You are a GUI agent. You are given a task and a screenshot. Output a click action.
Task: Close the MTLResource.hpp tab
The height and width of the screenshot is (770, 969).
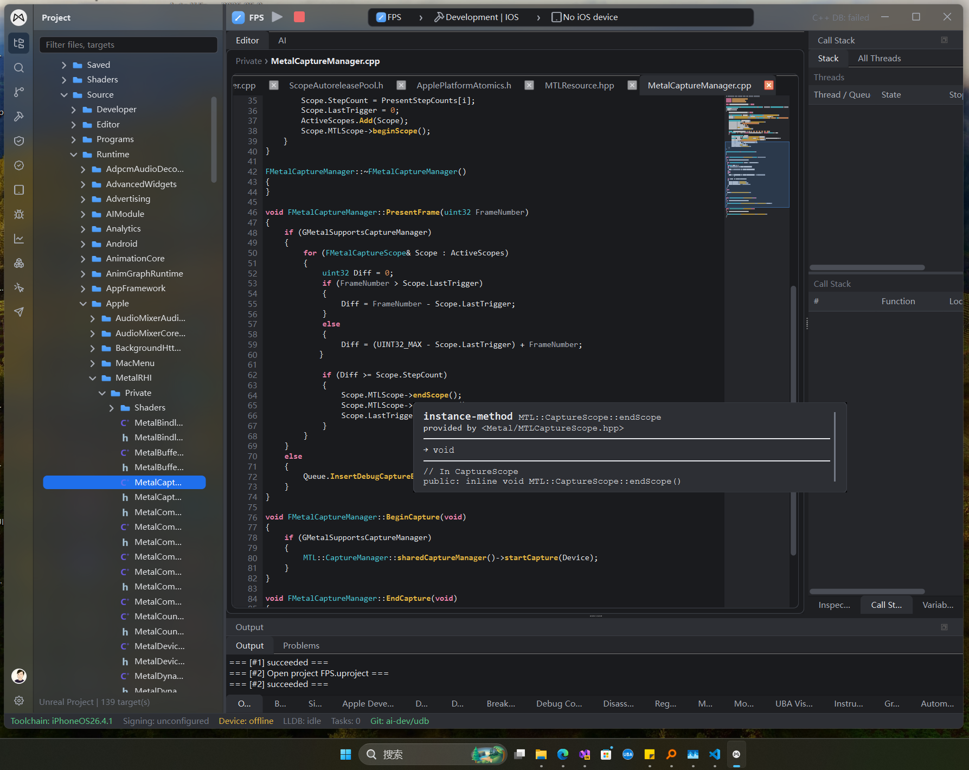point(632,85)
